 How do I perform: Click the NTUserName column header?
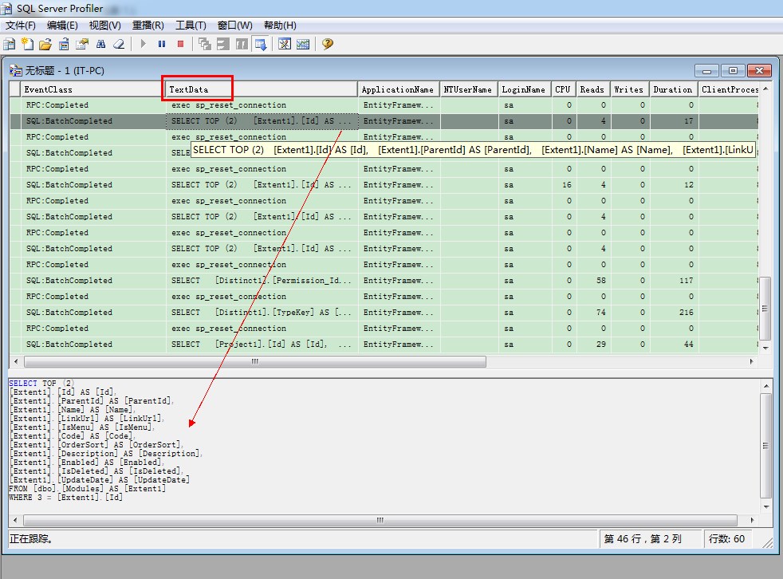pos(468,89)
